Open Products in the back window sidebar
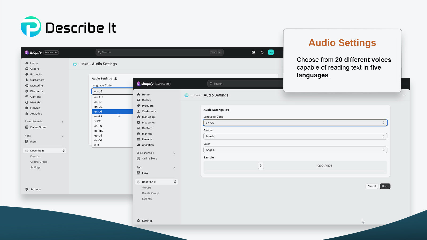 (36, 74)
